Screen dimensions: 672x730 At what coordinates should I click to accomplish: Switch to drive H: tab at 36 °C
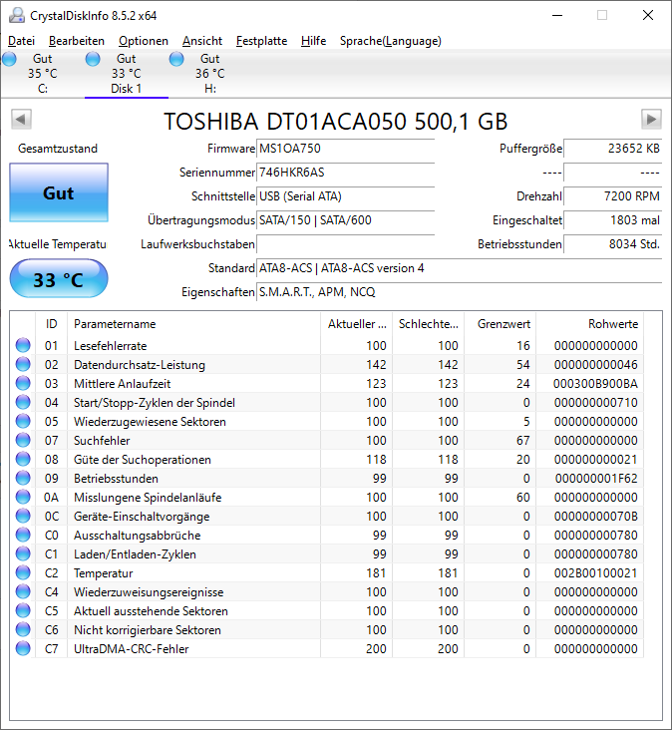coord(210,74)
